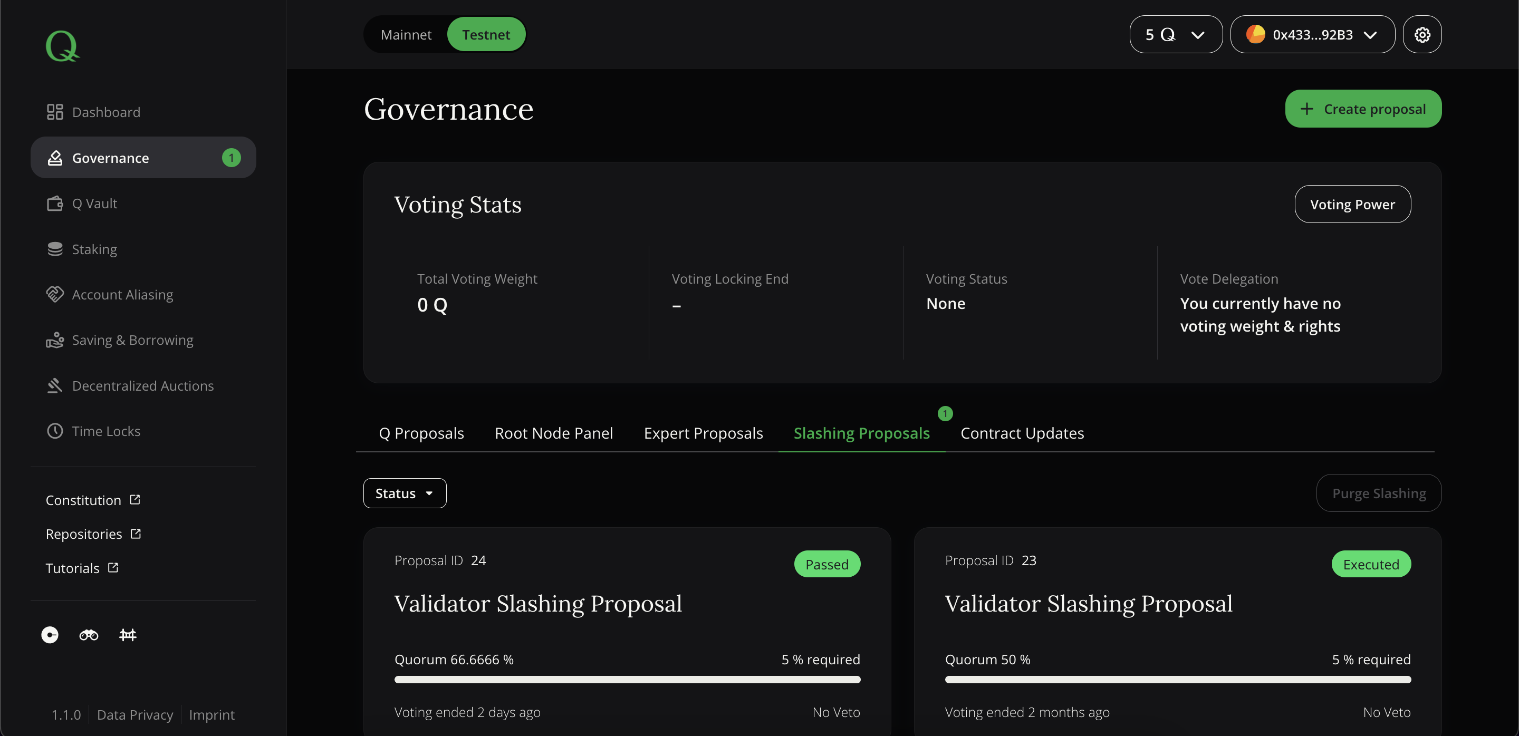The image size is (1519, 736).
Task: Select the Q Vault sidebar icon
Action: 55,202
